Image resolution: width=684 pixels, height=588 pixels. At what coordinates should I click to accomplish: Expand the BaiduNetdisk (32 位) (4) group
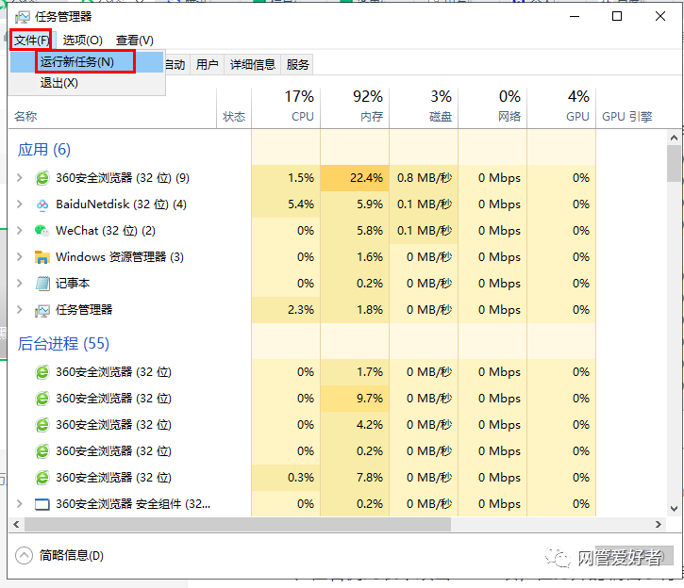click(x=20, y=204)
